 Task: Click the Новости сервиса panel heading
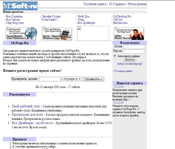(x=130, y=83)
